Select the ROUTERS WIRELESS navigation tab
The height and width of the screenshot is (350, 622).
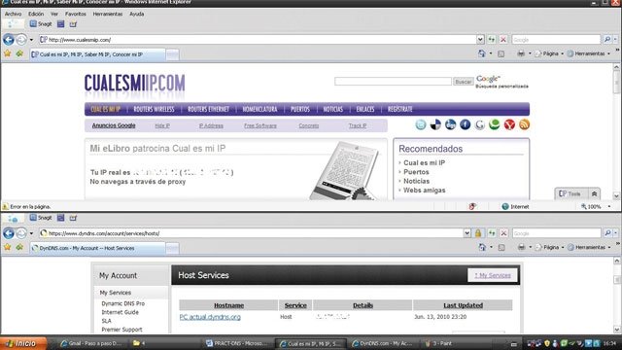[154, 109]
